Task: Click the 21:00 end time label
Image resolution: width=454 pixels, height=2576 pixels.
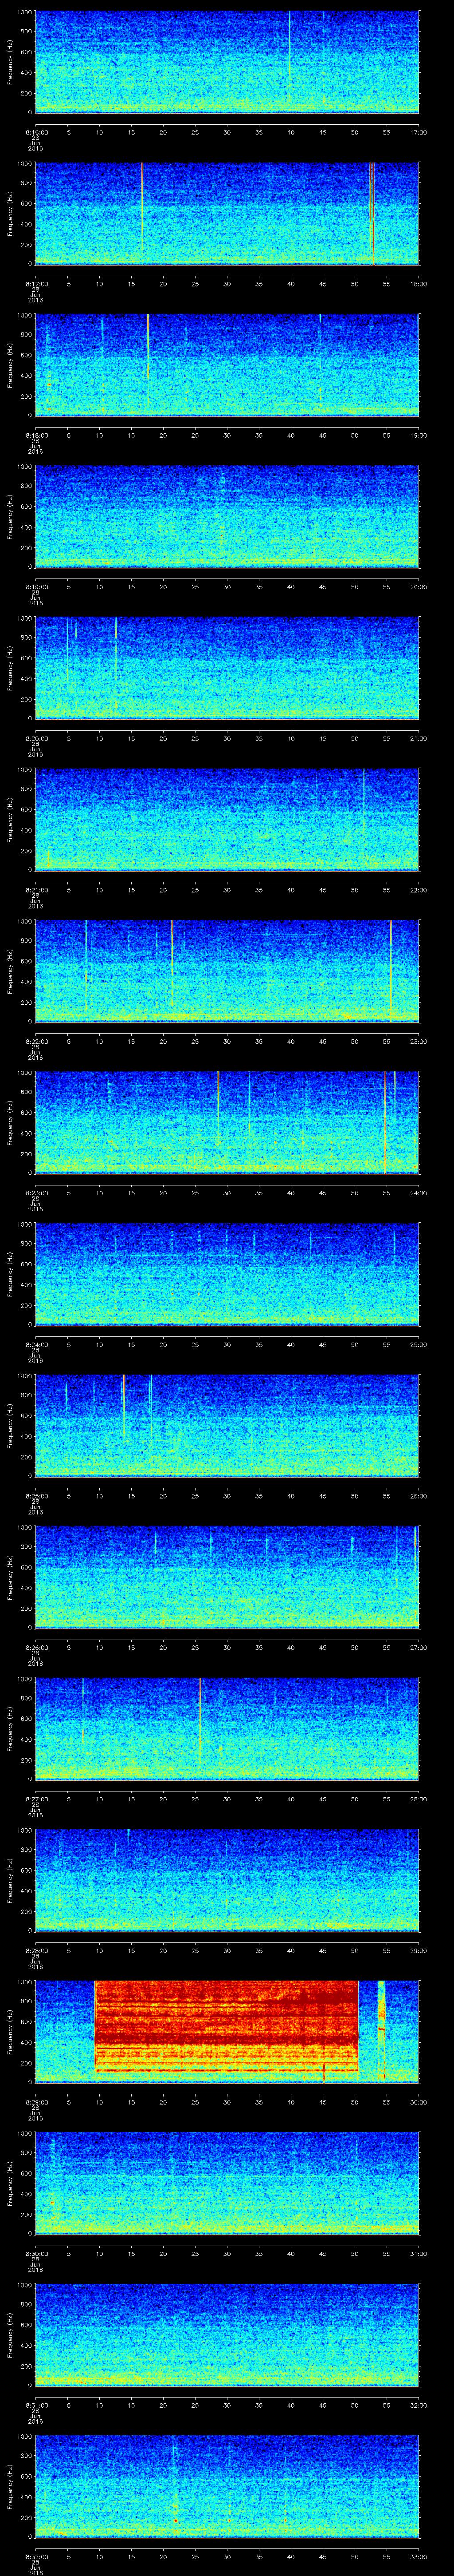Action: [418, 738]
